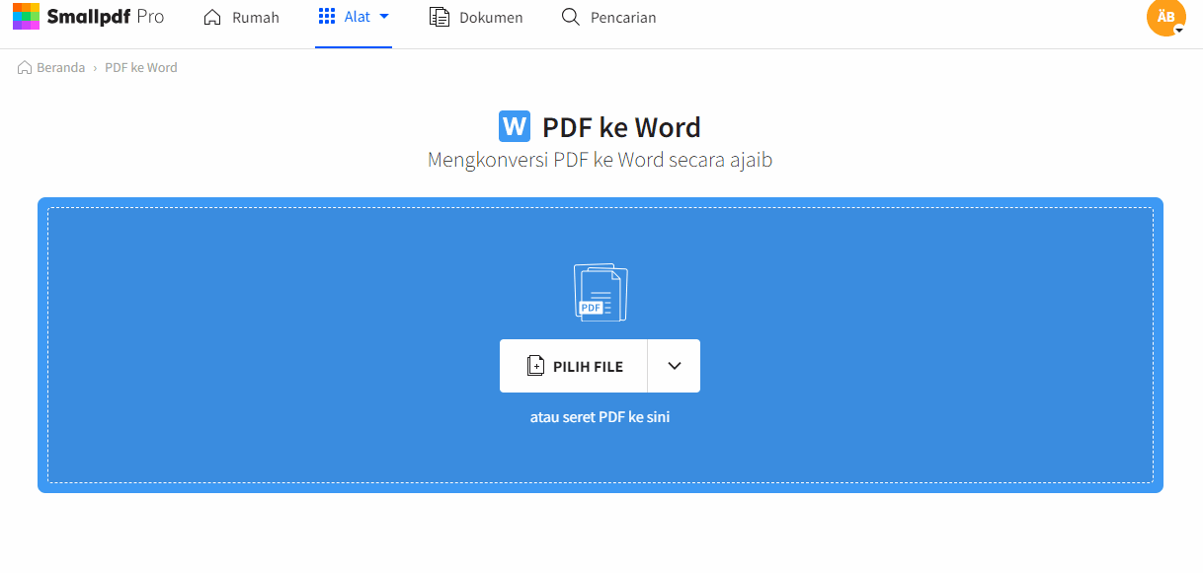The image size is (1203, 573).
Task: Click the Smallpdf colorful logo icon
Action: 27,17
